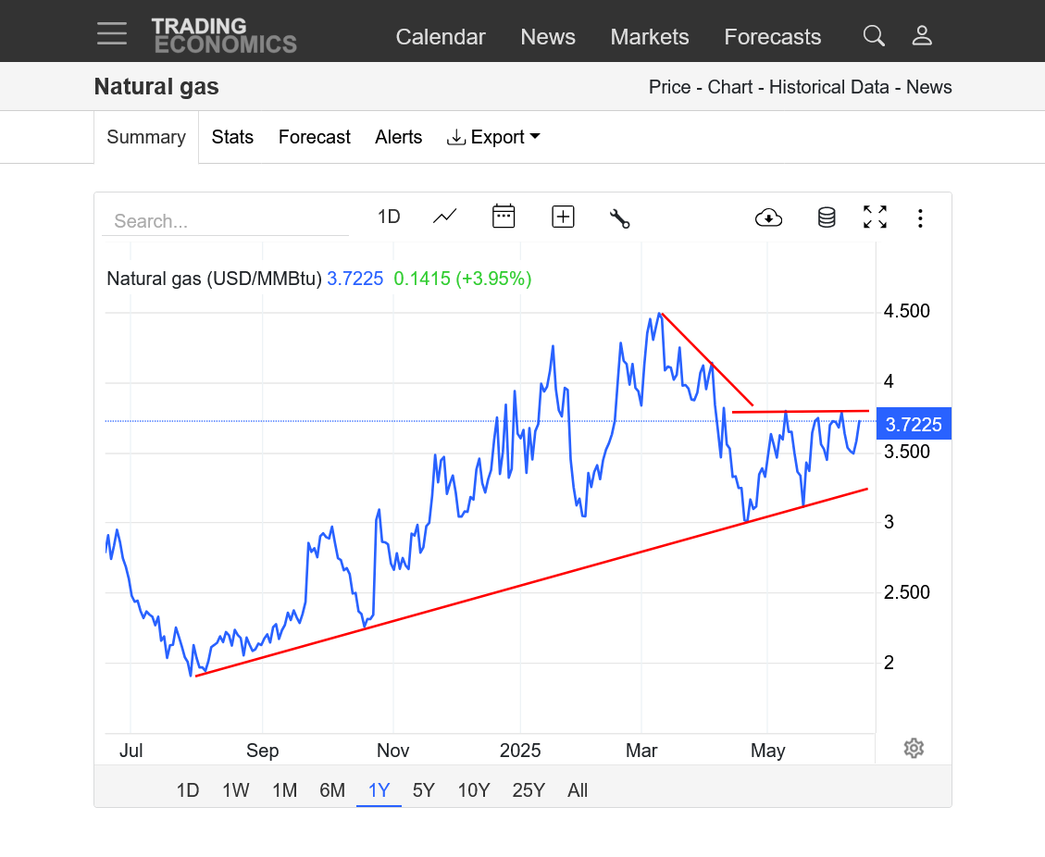Viewport: 1045px width, 857px height.
Task: Download chart via cloud icon
Action: click(x=768, y=217)
